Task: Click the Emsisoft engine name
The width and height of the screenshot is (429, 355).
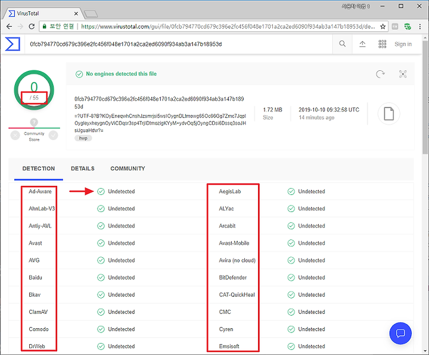Action: point(229,347)
